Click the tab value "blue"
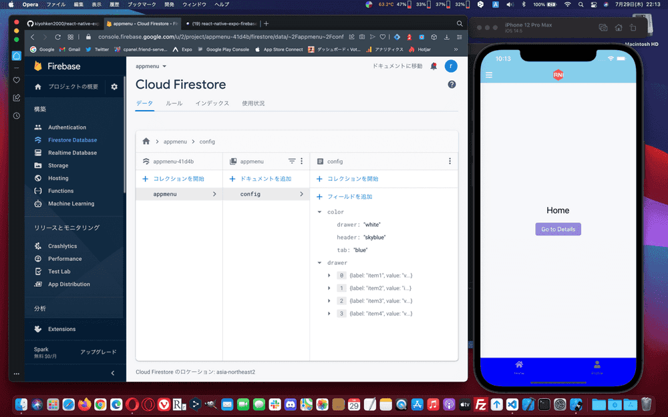This screenshot has height=417, width=668. click(361, 250)
